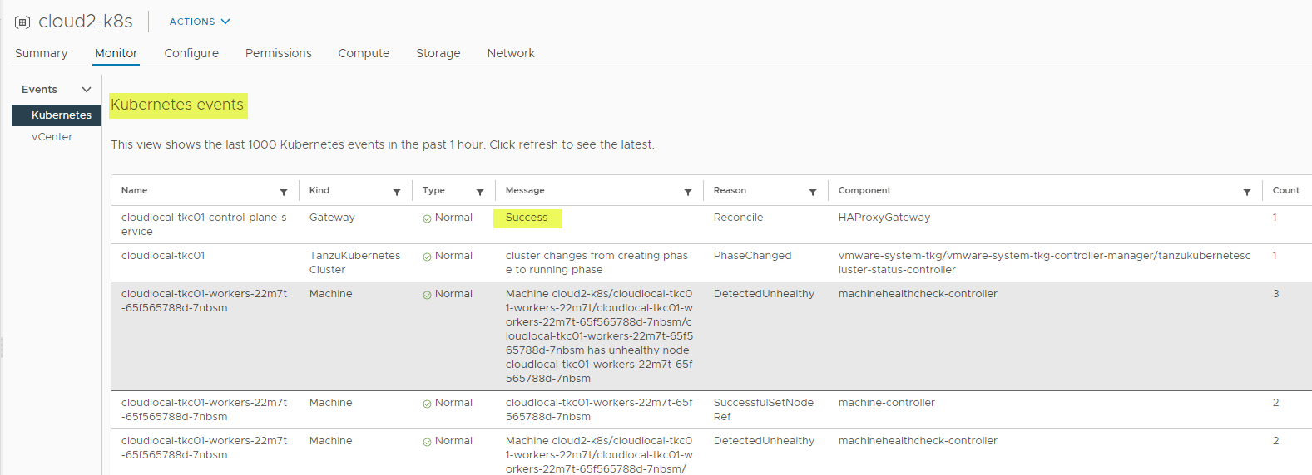This screenshot has height=475, width=1312.
Task: Select vCenter events in sidebar
Action: tap(52, 137)
